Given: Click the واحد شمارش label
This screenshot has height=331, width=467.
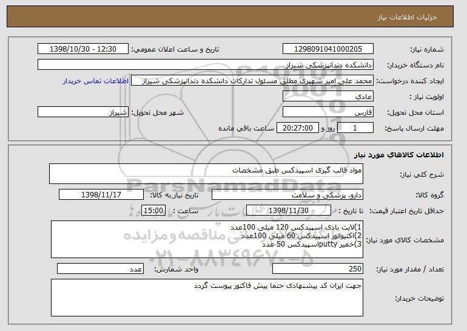Looking at the screenshot, I should coord(176,269).
